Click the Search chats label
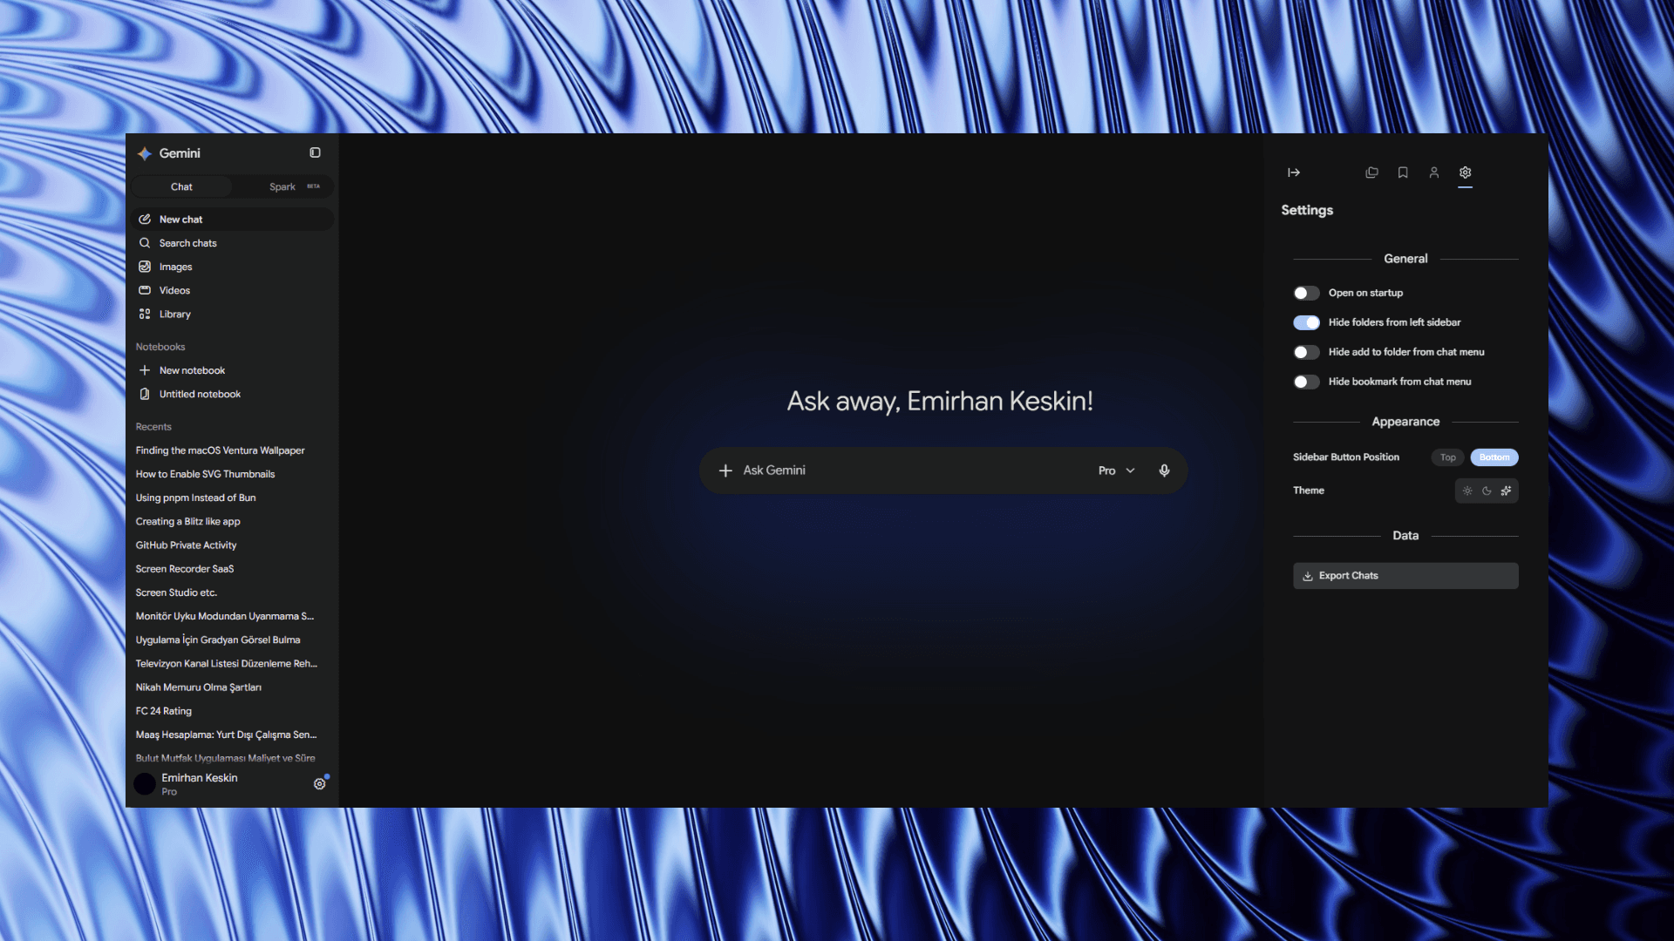Screen dimensions: 1674x941 click(x=187, y=243)
